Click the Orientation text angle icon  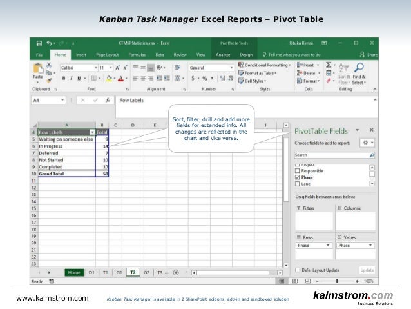point(159,68)
